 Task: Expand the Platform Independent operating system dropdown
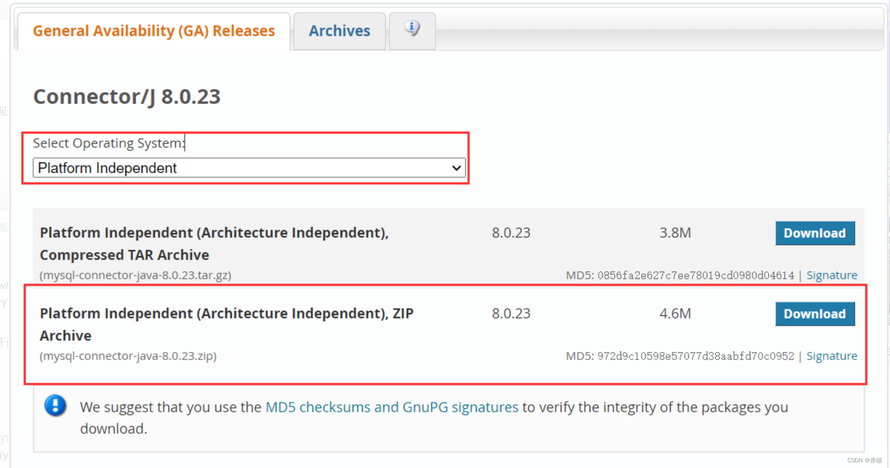(249, 168)
